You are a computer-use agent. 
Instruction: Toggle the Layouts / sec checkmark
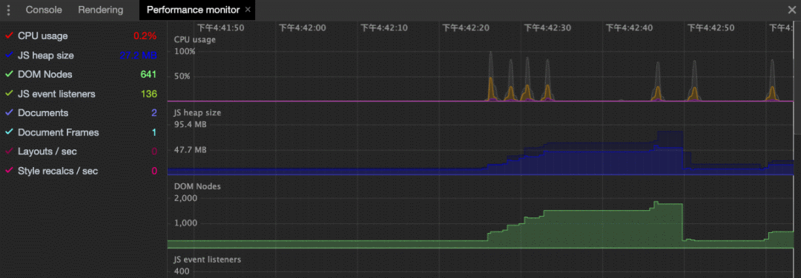tap(9, 152)
